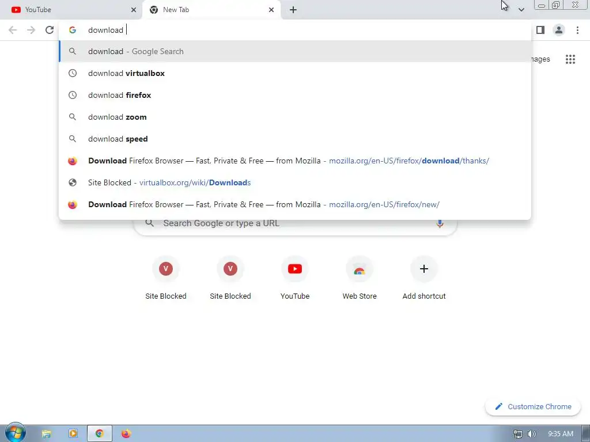Click the browser forward arrow
590x442 pixels.
(x=31, y=30)
